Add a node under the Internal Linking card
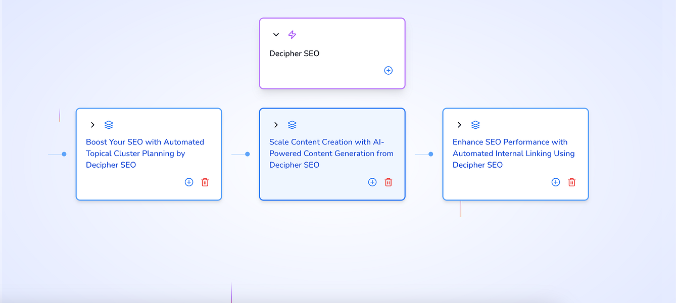Viewport: 676px width, 303px height. (556, 182)
